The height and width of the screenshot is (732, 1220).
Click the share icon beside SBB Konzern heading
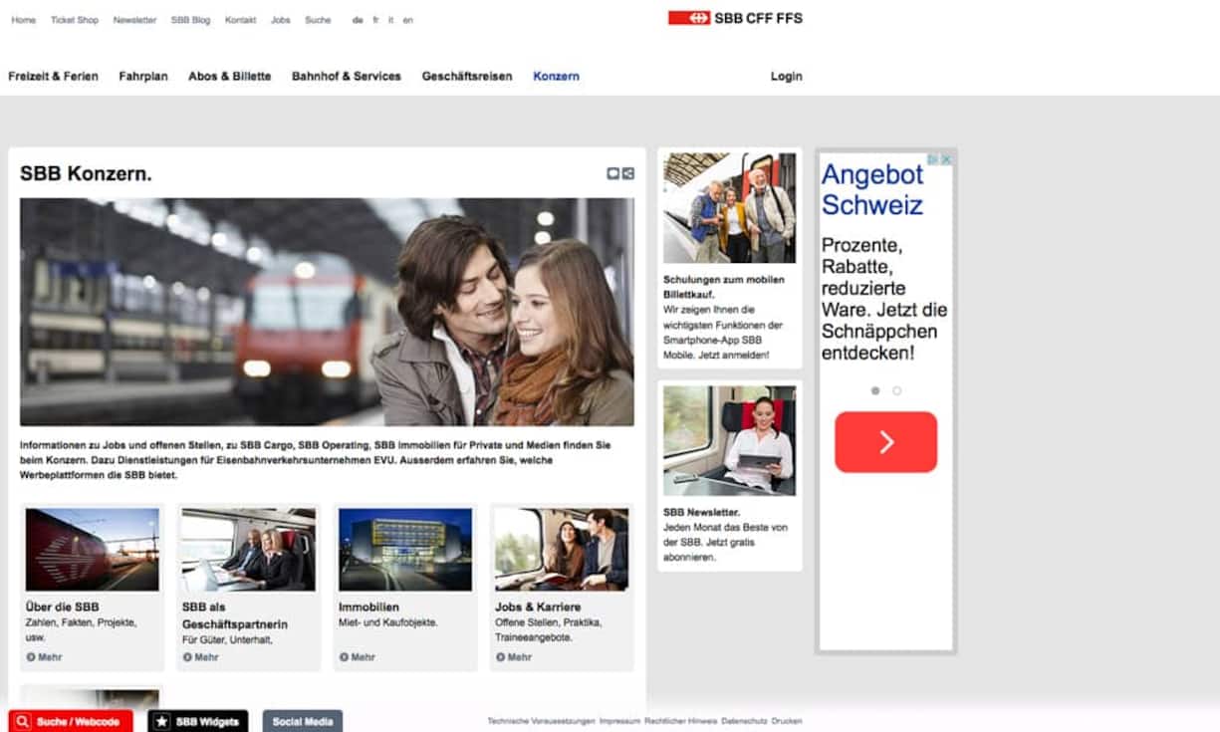(x=627, y=173)
